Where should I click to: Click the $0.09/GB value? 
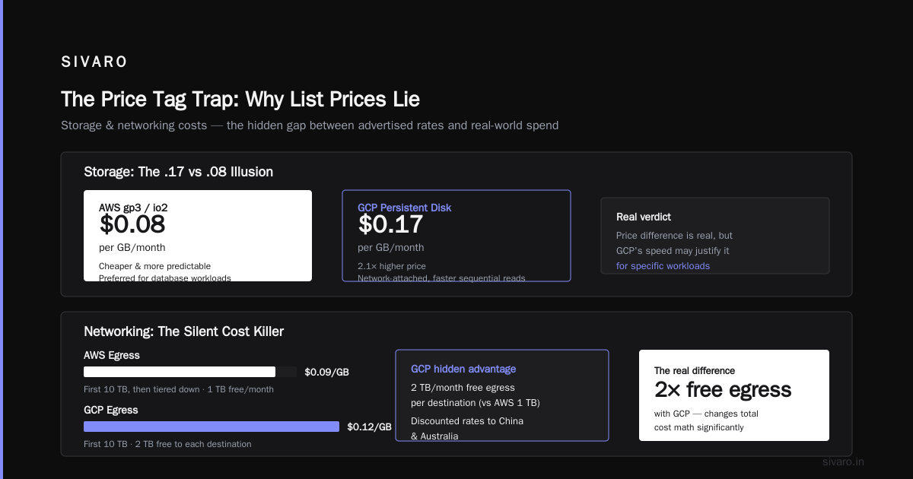[326, 373]
